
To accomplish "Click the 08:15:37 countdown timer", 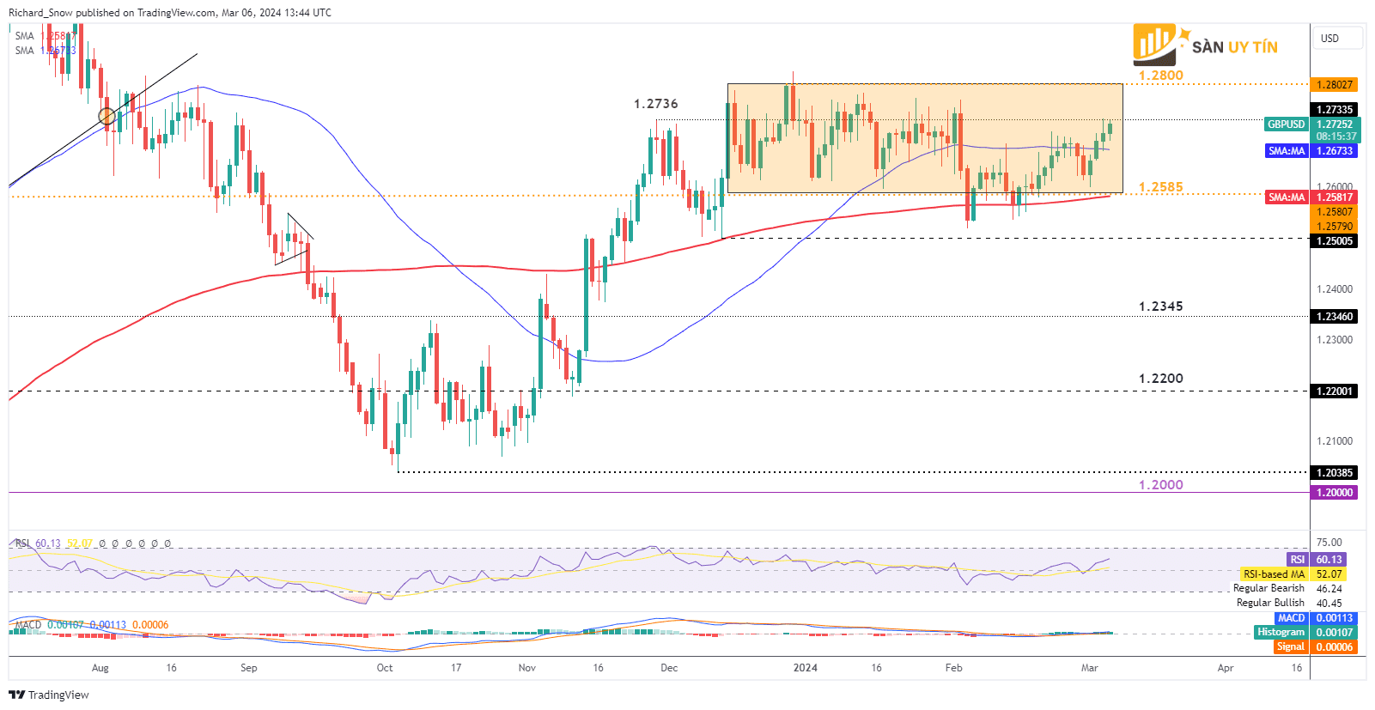I will (x=1336, y=137).
